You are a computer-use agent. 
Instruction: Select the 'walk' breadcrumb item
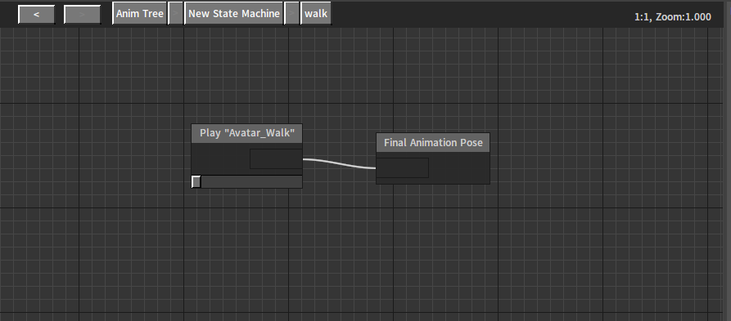(x=316, y=14)
